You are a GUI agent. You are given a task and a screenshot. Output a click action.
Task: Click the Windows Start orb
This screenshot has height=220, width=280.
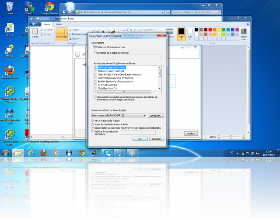(6, 153)
